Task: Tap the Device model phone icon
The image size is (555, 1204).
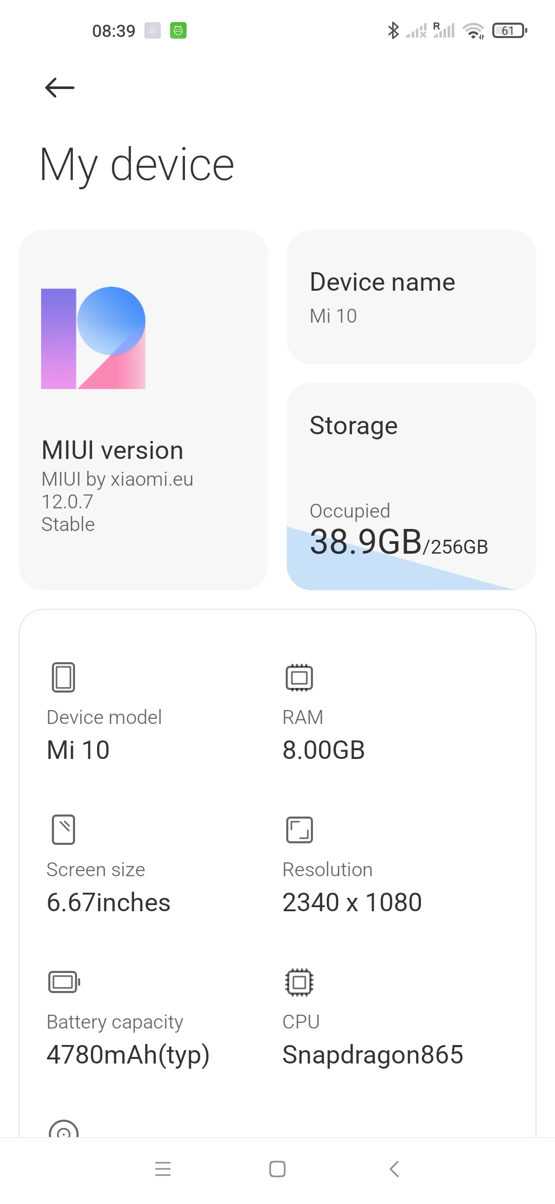Action: [63, 677]
